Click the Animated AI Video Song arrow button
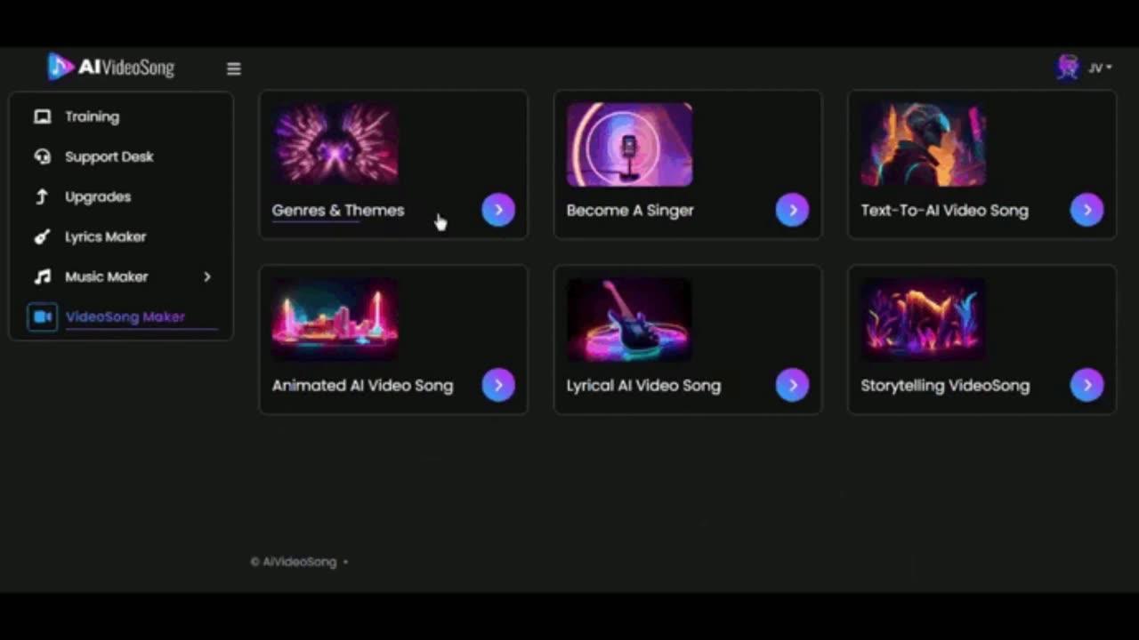The height and width of the screenshot is (640, 1139). [x=498, y=385]
